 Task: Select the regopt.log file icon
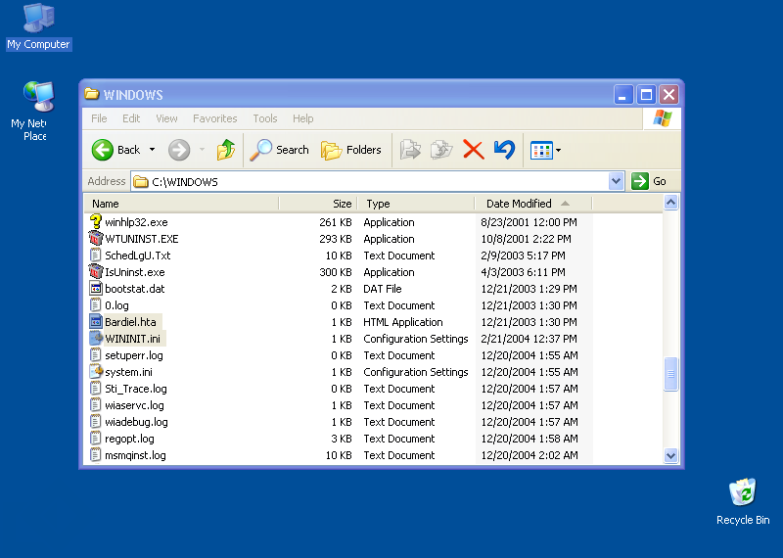pyautogui.click(x=95, y=439)
